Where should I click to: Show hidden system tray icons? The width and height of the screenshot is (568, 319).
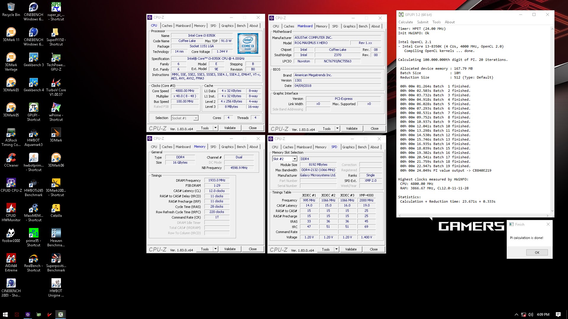516,315
